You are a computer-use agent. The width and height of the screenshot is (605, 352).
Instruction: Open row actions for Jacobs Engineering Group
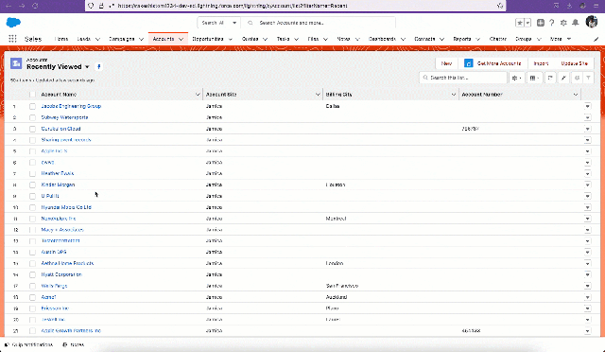coord(587,106)
